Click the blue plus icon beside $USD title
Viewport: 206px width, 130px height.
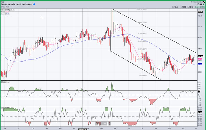coord(34,4)
